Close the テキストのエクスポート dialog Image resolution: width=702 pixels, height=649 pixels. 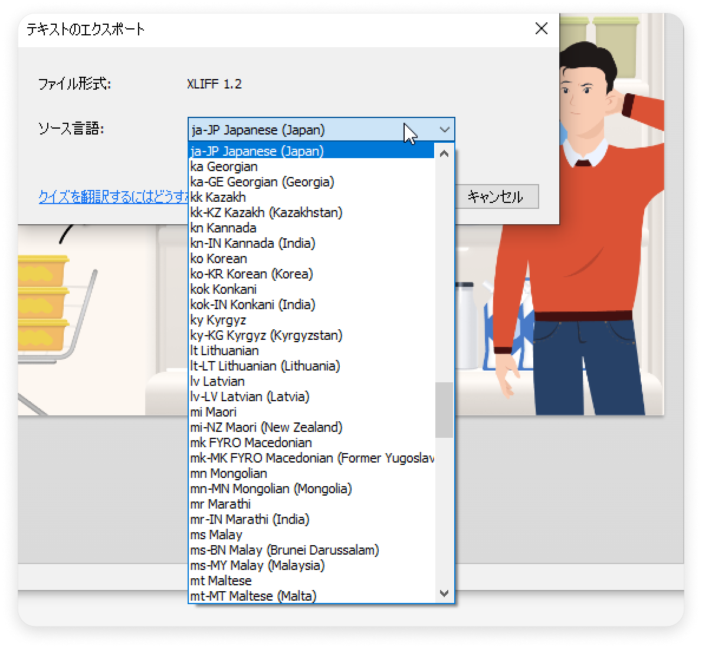point(542,29)
